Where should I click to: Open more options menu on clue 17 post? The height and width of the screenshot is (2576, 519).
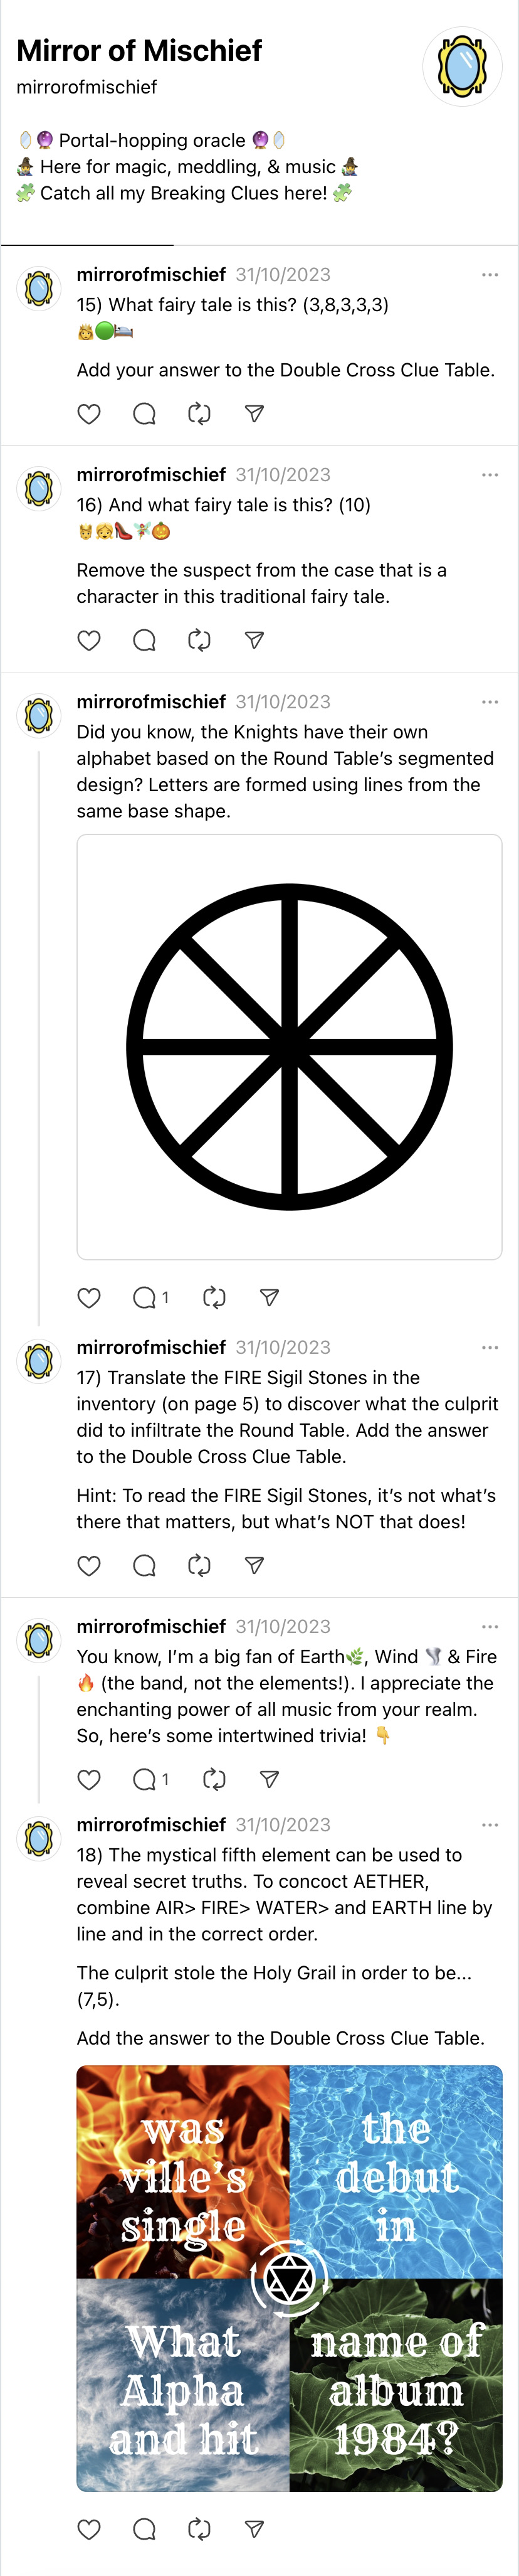[x=490, y=1347]
